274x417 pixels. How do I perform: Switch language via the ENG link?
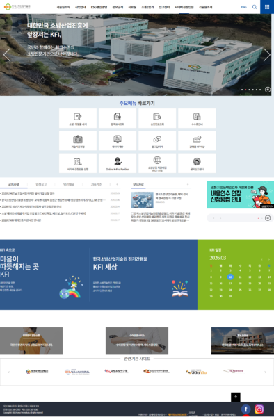pyautogui.click(x=243, y=7)
